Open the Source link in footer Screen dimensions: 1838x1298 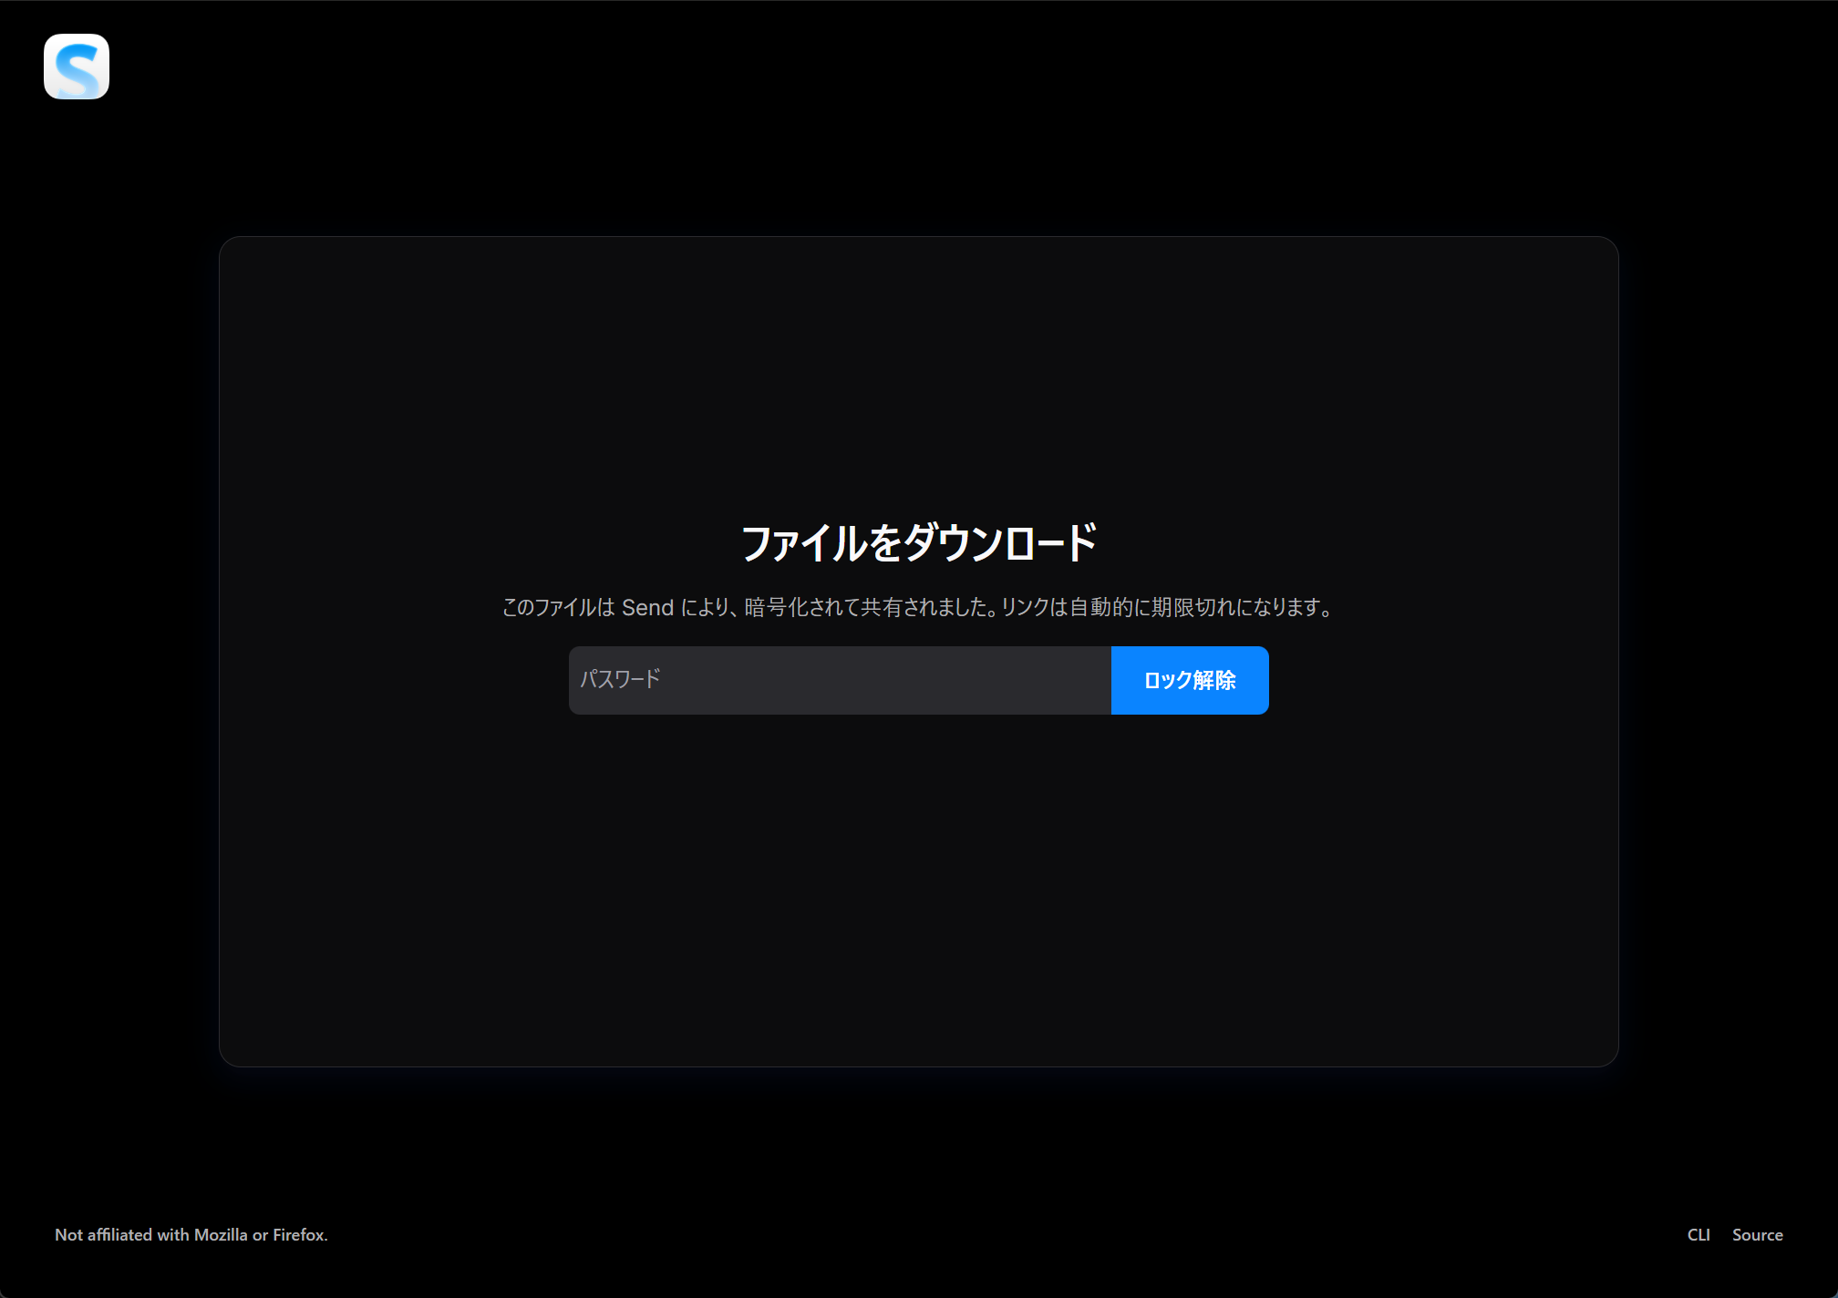pyautogui.click(x=1758, y=1234)
